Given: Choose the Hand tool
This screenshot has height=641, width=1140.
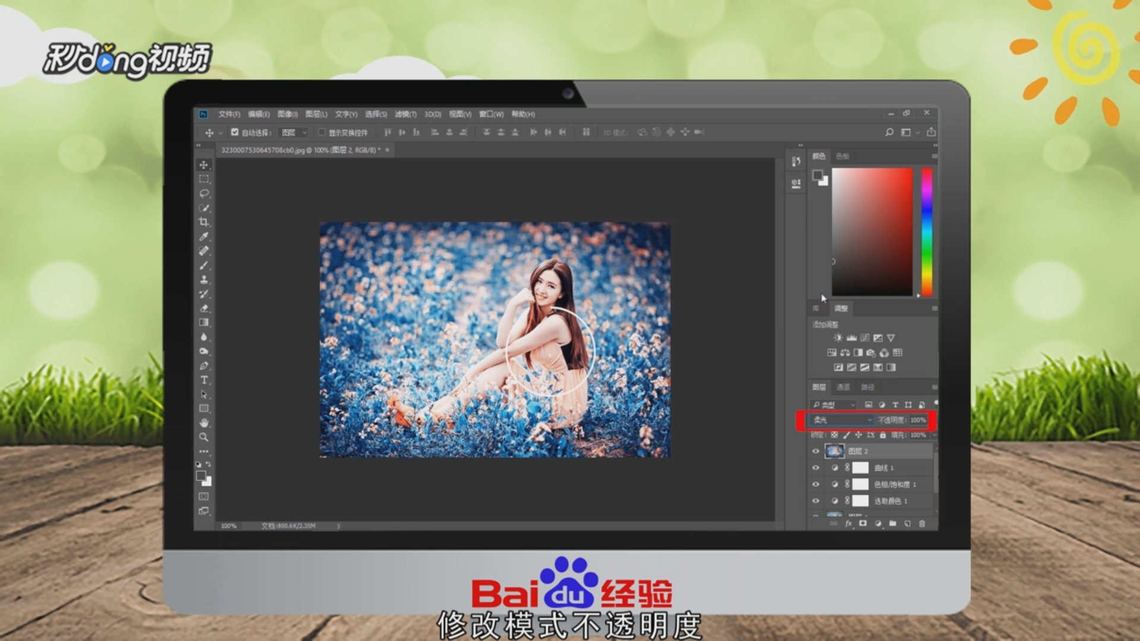Looking at the screenshot, I should pos(204,423).
